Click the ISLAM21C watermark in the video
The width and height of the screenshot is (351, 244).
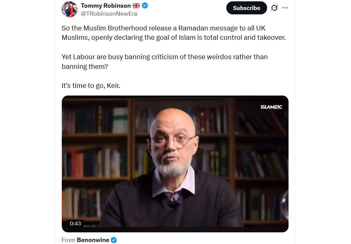pos(271,107)
